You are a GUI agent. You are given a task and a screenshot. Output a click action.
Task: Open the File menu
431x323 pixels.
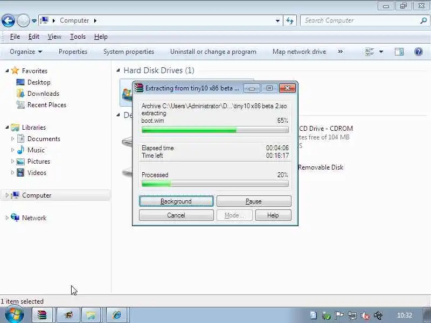(15, 37)
